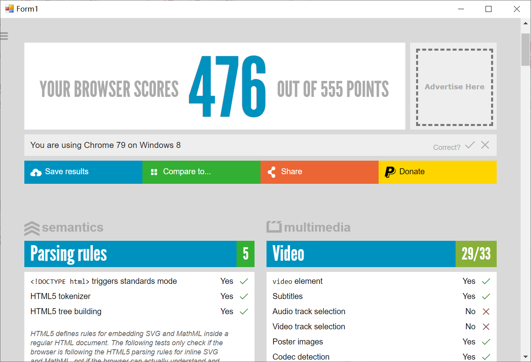Click the No value for Audio track selection
The width and height of the screenshot is (531, 362).
[x=470, y=312]
